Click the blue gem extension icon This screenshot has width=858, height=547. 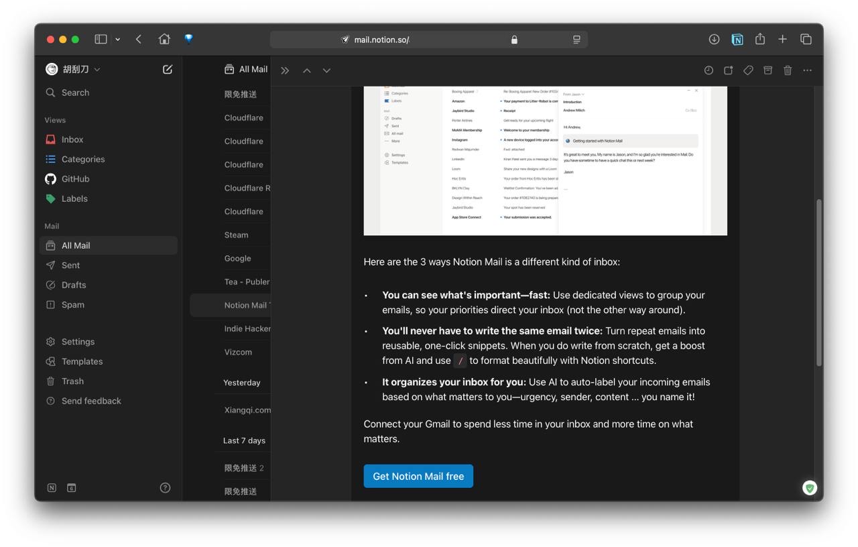(x=189, y=39)
